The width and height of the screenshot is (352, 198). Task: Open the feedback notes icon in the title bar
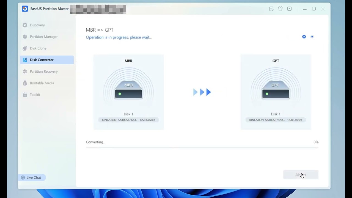[x=271, y=9]
